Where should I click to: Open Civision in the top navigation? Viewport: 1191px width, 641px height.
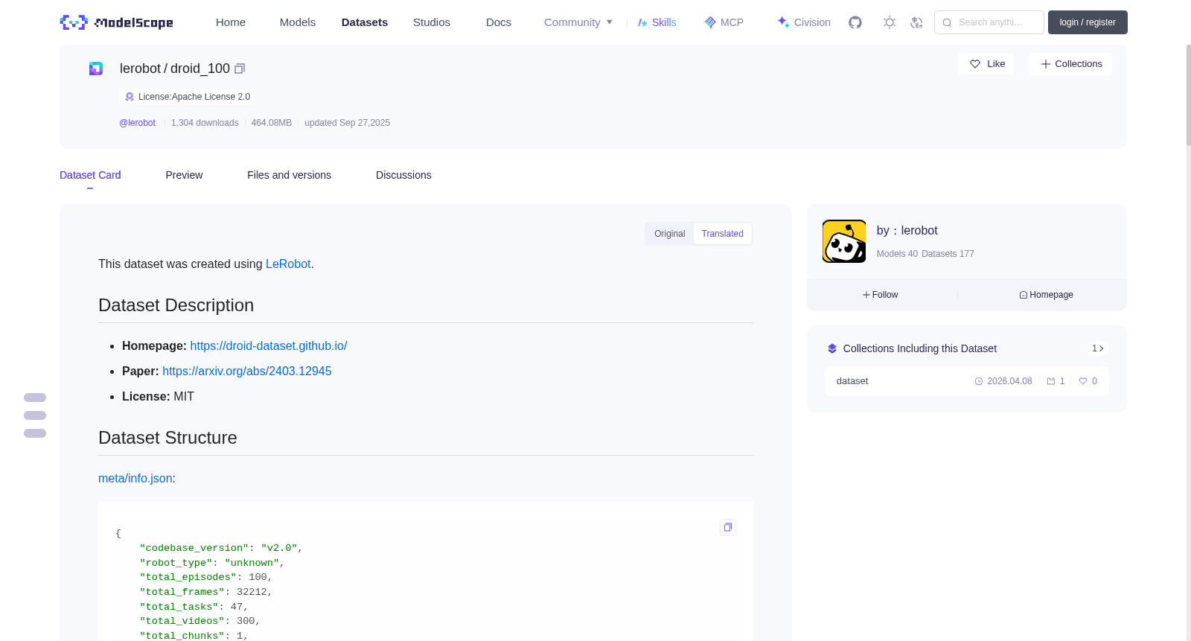(x=804, y=22)
